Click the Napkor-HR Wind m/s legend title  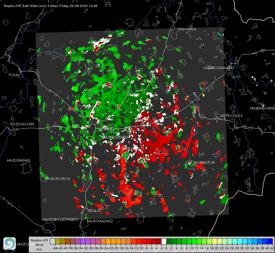tap(39, 245)
